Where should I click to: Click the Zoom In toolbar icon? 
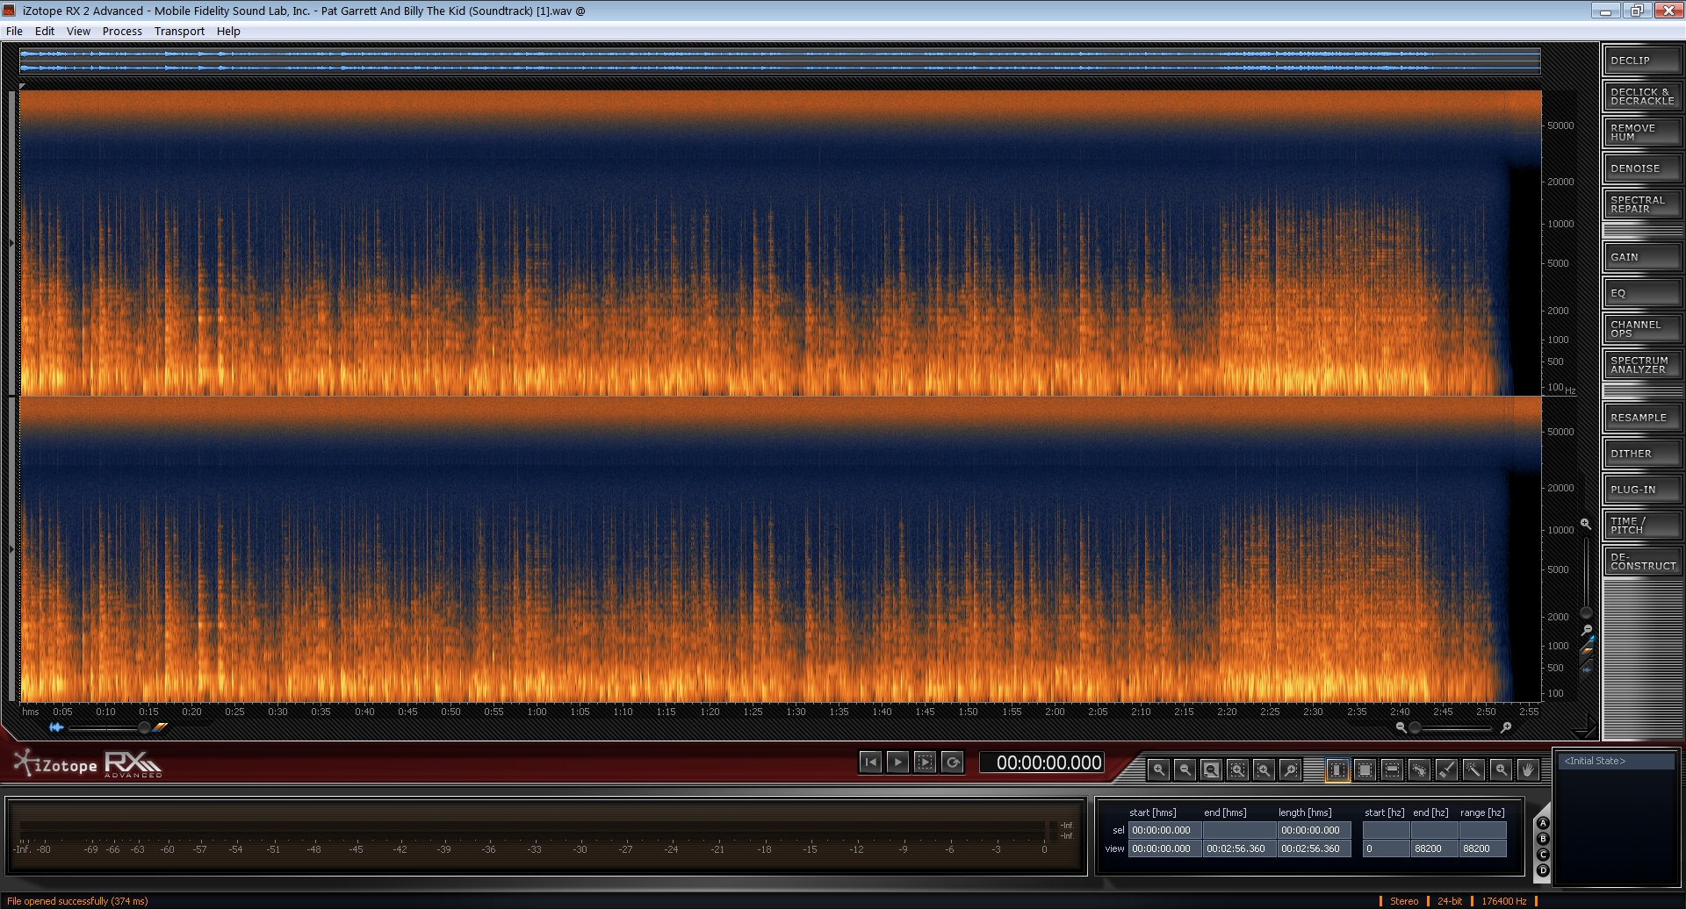coord(1158,770)
